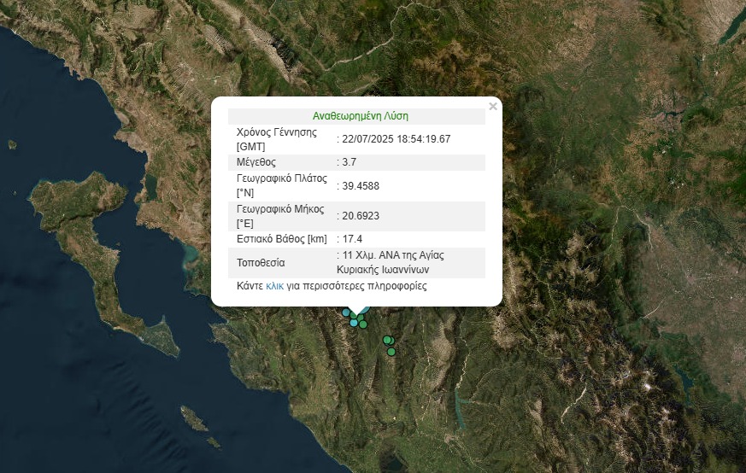Click the origin time 22/07/2025 18:54:19.67
This screenshot has height=473, width=746.
point(396,139)
